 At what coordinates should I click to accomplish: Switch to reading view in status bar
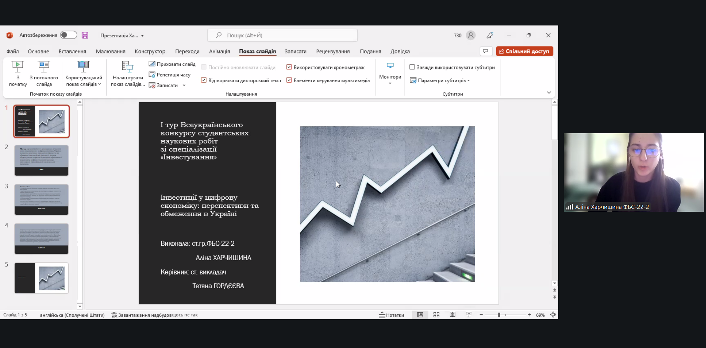(453, 315)
